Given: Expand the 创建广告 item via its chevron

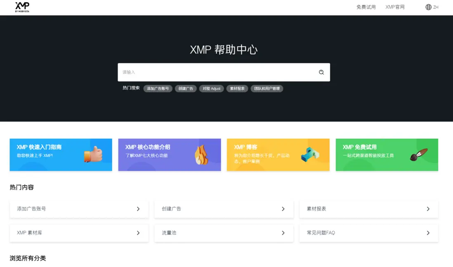Looking at the screenshot, I should point(283,209).
